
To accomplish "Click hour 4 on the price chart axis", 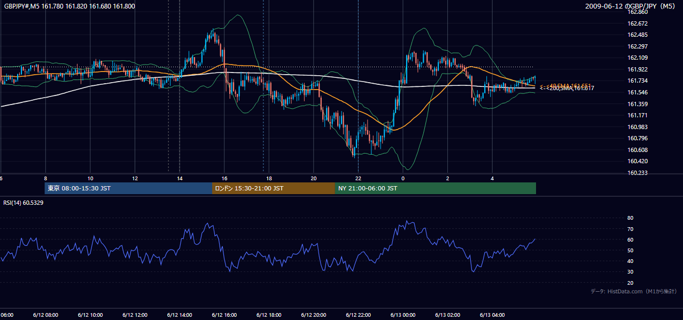I will (492, 178).
